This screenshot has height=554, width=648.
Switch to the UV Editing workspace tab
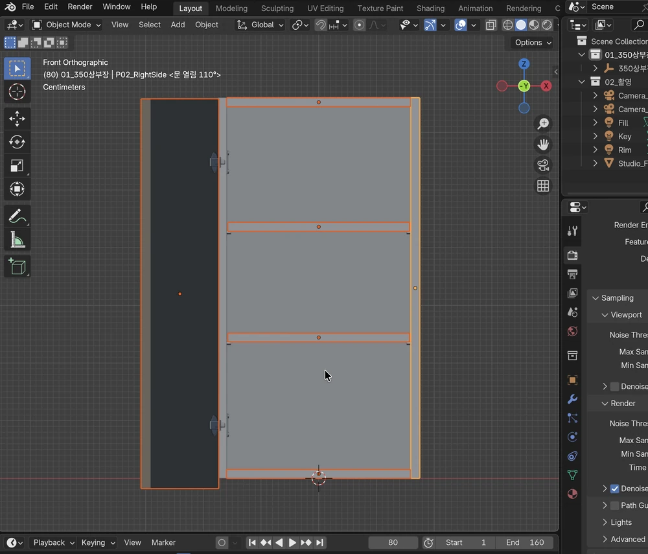325,8
